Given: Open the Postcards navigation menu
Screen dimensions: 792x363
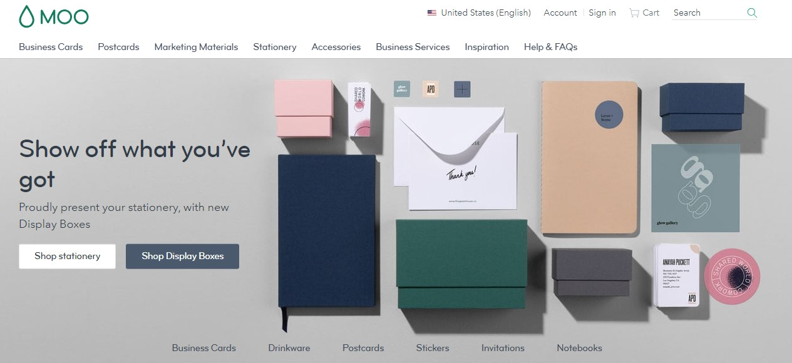Looking at the screenshot, I should coord(118,47).
